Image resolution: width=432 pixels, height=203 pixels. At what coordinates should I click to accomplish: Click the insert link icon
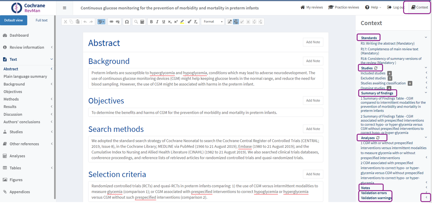[x=111, y=22]
